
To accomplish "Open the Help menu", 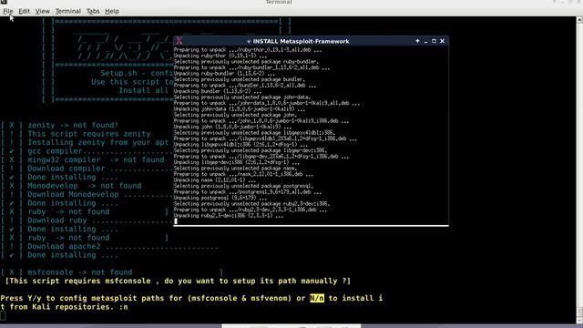I will [112, 11].
